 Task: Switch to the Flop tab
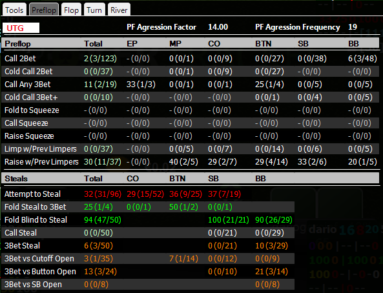[71, 10]
